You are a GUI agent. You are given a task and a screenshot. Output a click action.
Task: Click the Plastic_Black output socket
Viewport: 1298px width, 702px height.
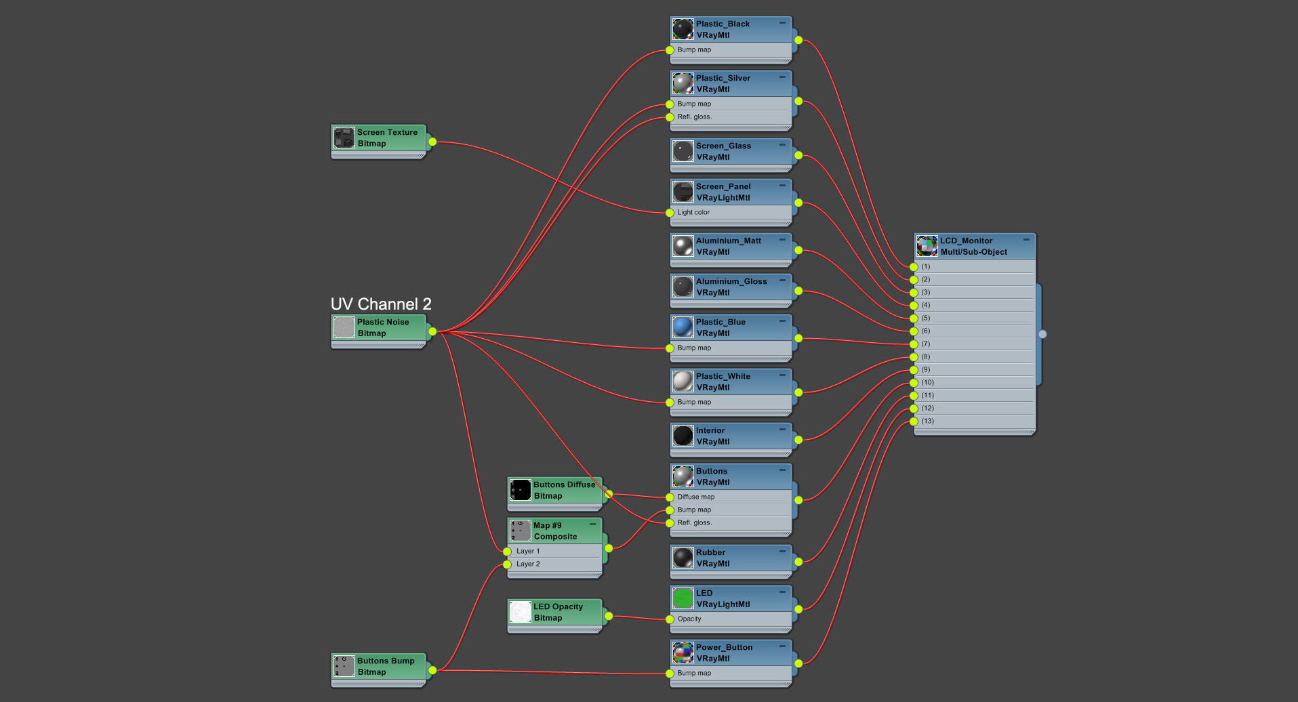click(798, 40)
